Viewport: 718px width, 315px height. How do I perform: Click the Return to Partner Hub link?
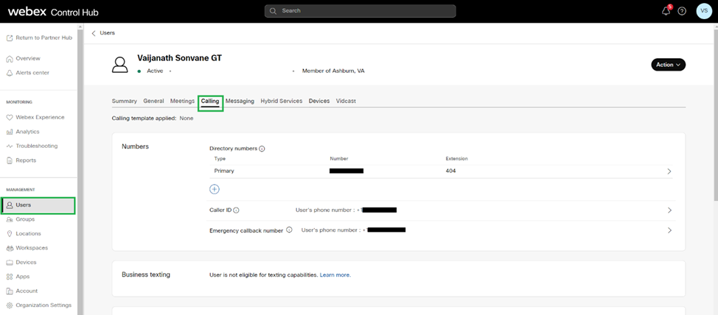click(44, 38)
